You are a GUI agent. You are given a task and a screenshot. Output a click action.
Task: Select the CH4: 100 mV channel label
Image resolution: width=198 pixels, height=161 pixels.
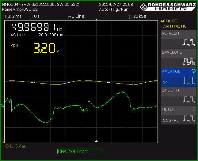point(80,152)
